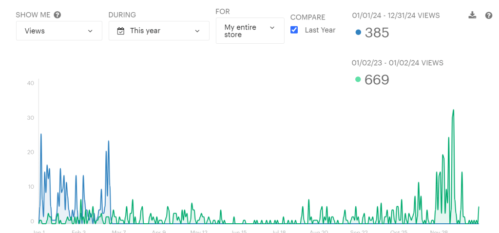Viewport: 499px width, 233px height.
Task: Click the 01/02/23 - 01/02/24 VIEWS heading
Action: click(x=398, y=63)
